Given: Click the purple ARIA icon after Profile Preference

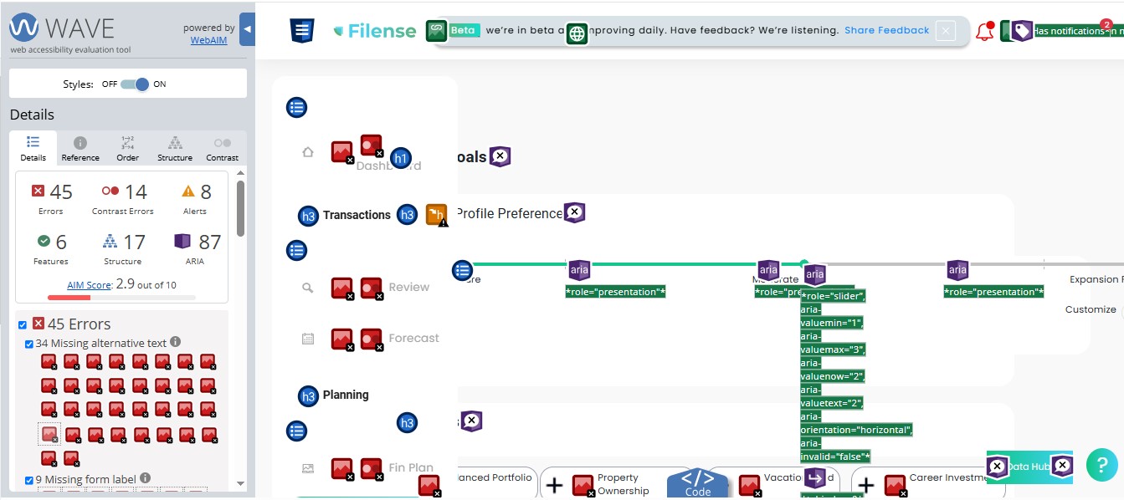Looking at the screenshot, I should (x=574, y=213).
